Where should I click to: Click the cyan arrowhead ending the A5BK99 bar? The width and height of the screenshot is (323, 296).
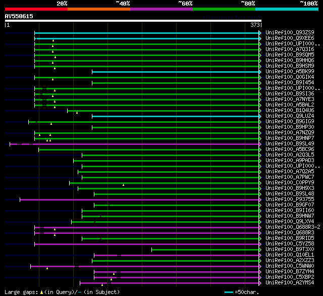coord(260,72)
